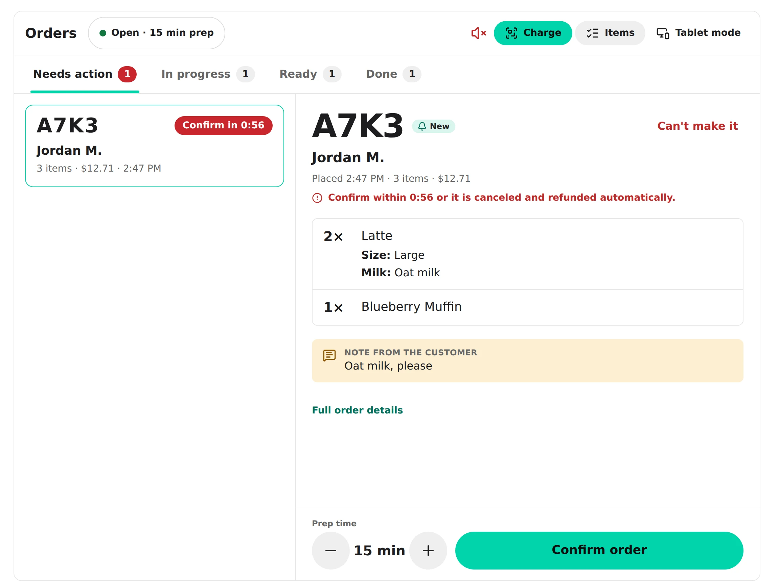
Task: Click the New bell badge
Action: [433, 126]
